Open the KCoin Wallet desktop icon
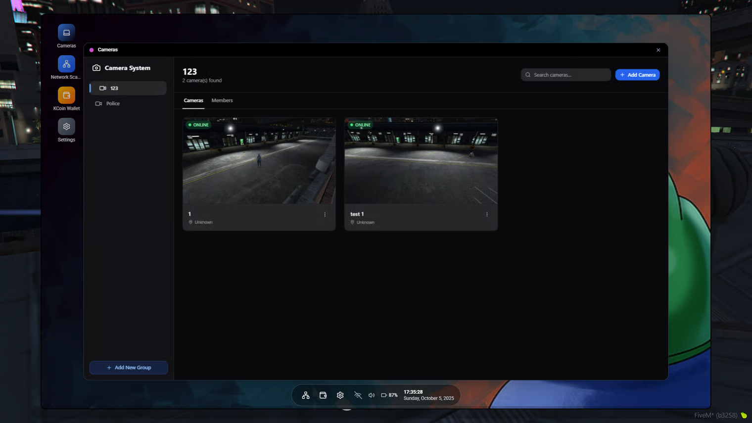This screenshot has width=752, height=423. (66, 95)
